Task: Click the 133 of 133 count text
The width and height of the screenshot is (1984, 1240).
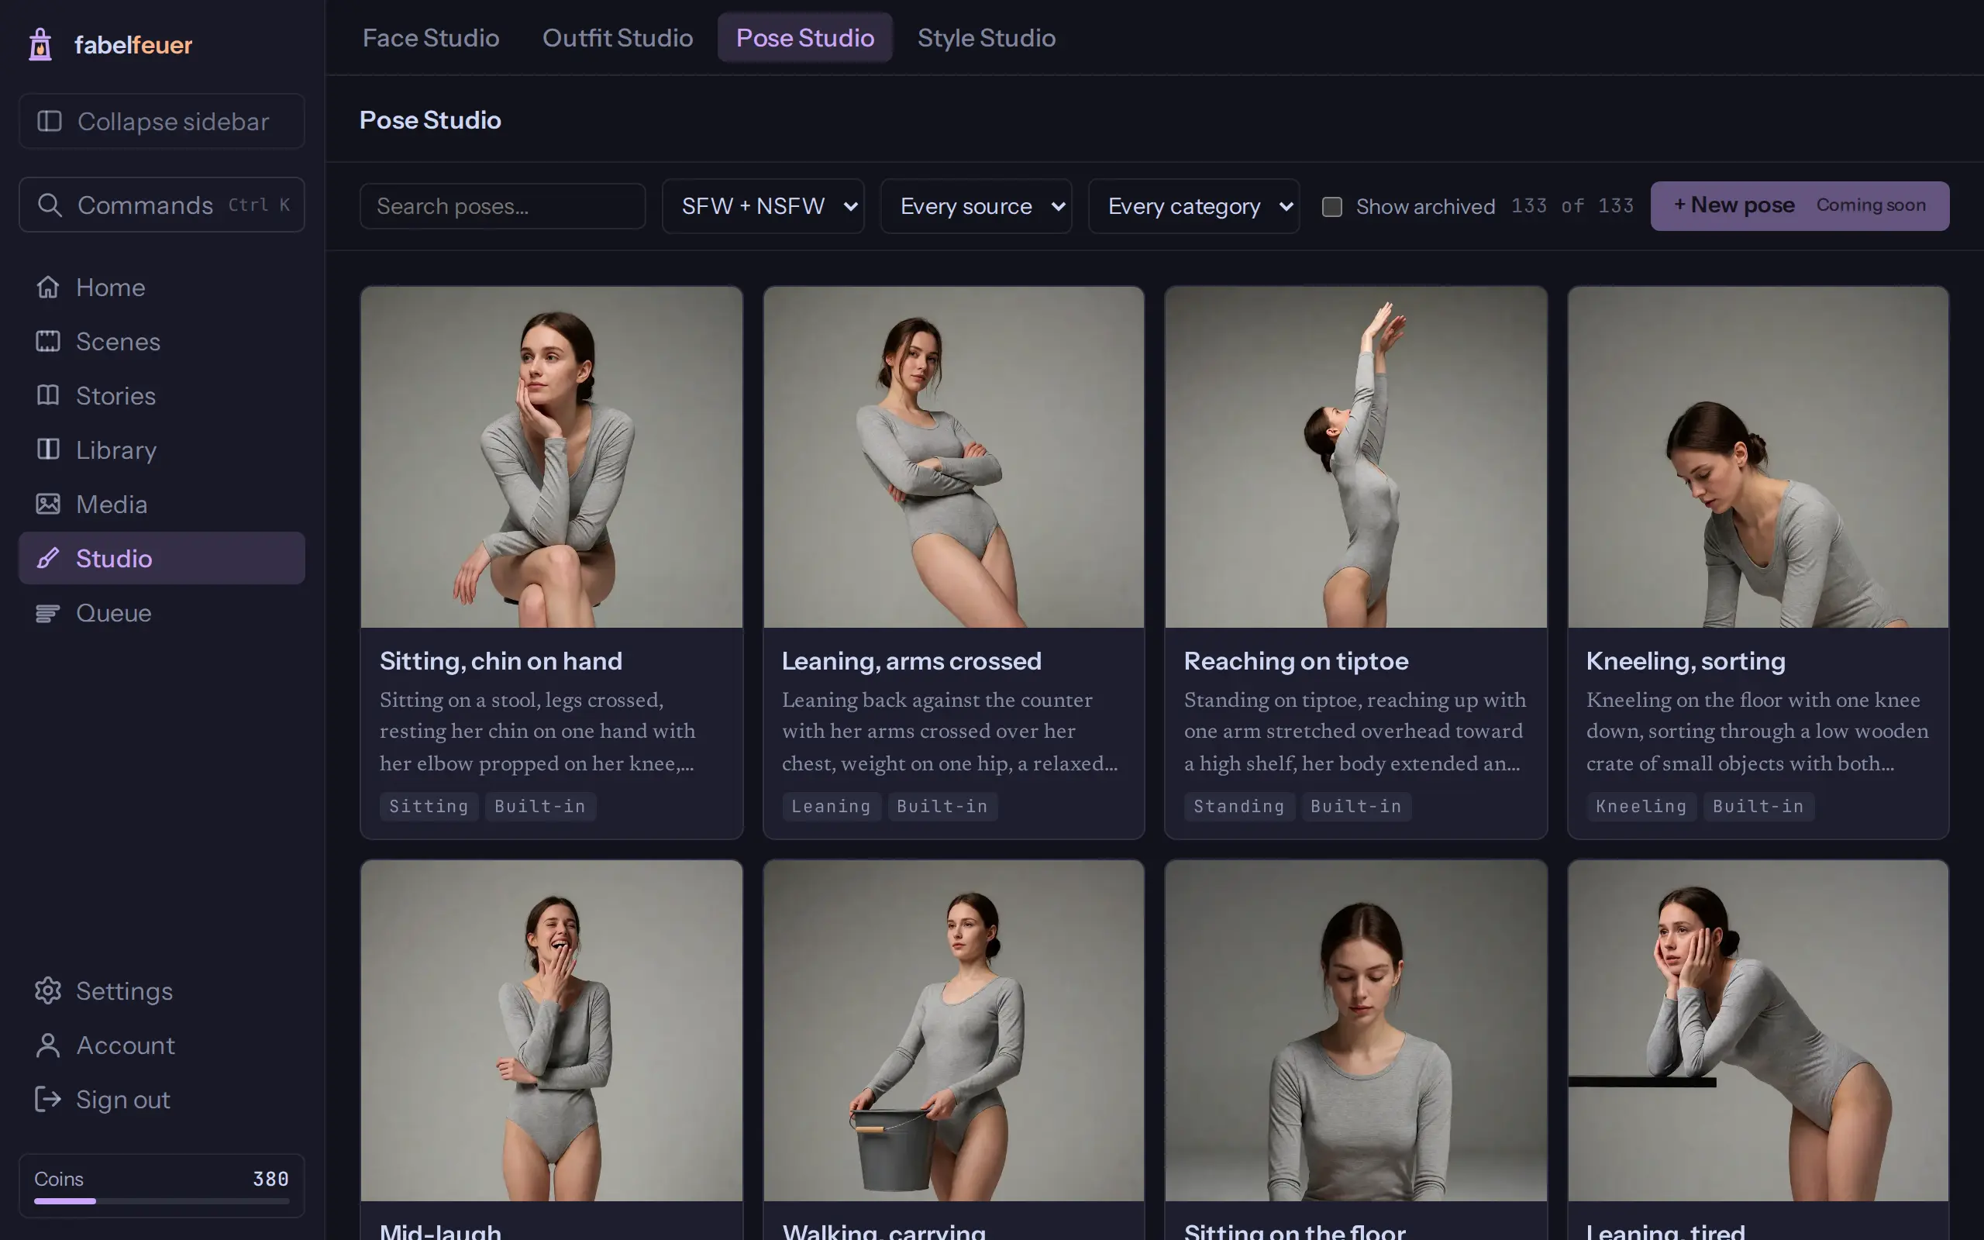Action: point(1572,206)
